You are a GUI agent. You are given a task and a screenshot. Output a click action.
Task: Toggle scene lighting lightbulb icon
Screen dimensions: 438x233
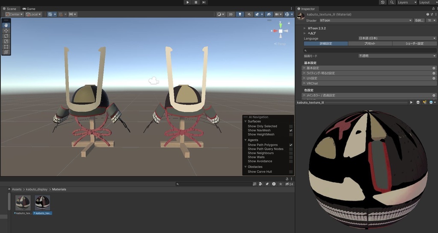240,14
